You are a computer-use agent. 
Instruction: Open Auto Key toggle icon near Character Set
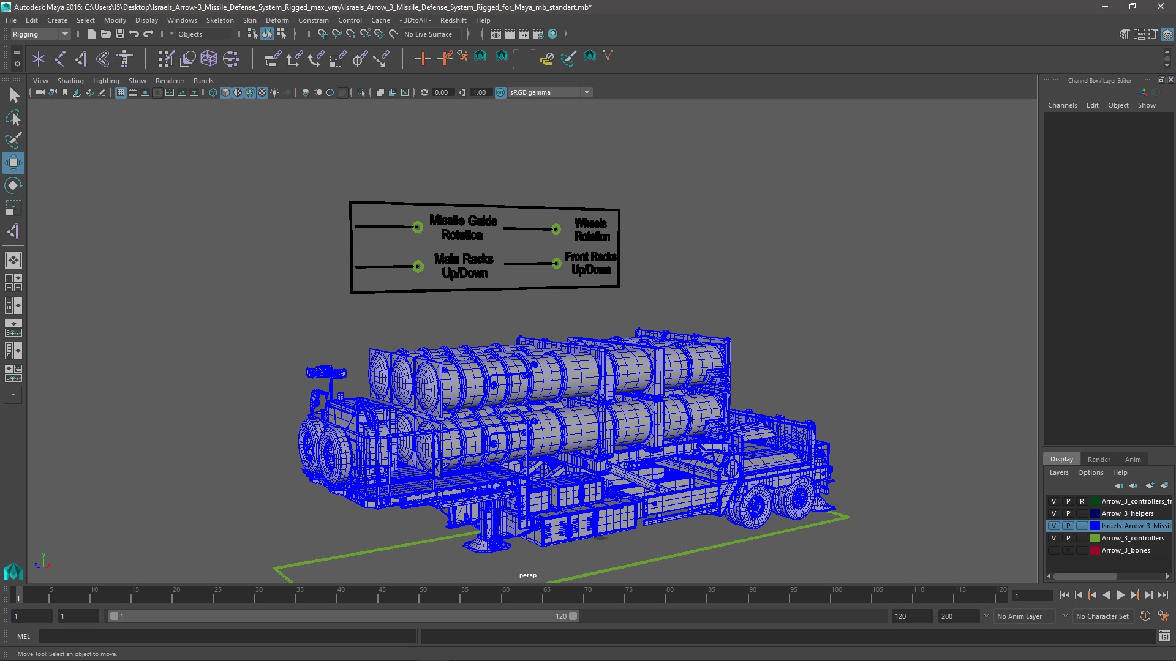pos(1145,616)
